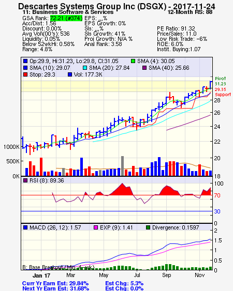Screen dimensions: 233x291
Task: Click 'Est Chg: 5.3%'
Action: click(124, 283)
